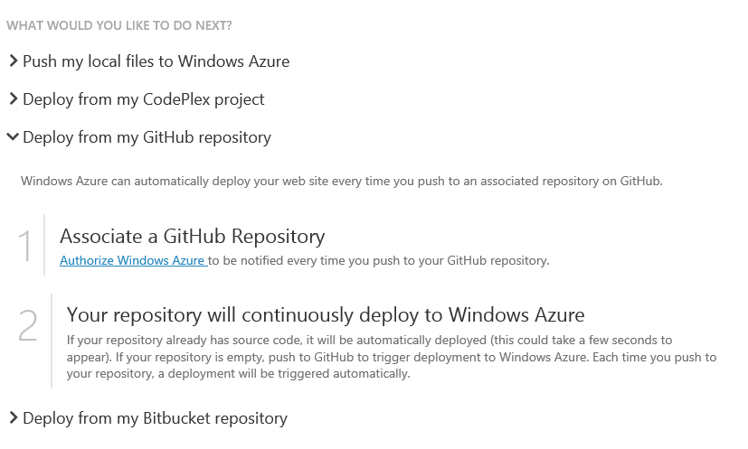Expand the Push my local files chevron

click(14, 61)
